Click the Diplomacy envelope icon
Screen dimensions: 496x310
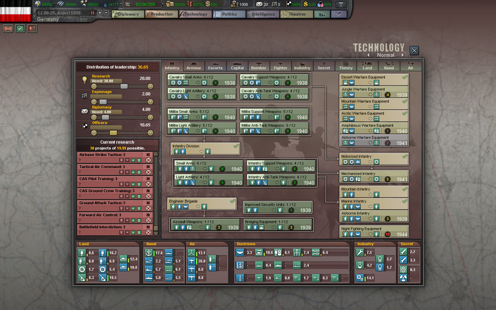point(84,111)
